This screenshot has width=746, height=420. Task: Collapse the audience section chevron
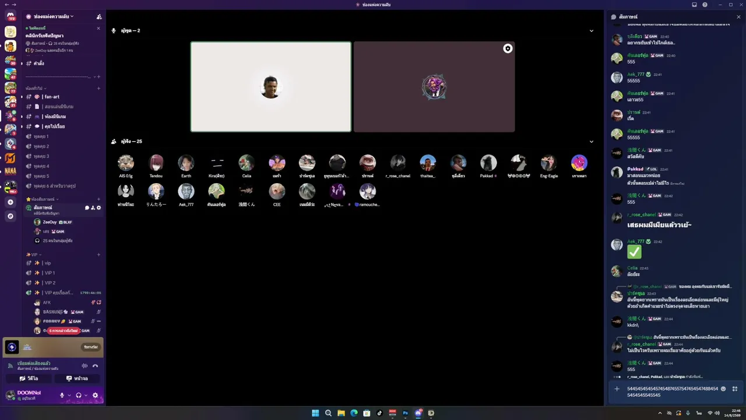point(592,142)
